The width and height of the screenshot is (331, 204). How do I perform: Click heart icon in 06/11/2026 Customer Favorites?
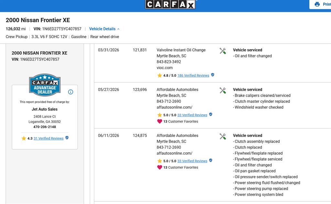click(x=160, y=167)
